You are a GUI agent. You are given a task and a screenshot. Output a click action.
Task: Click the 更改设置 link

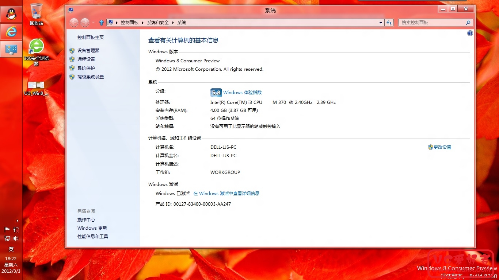tap(442, 147)
